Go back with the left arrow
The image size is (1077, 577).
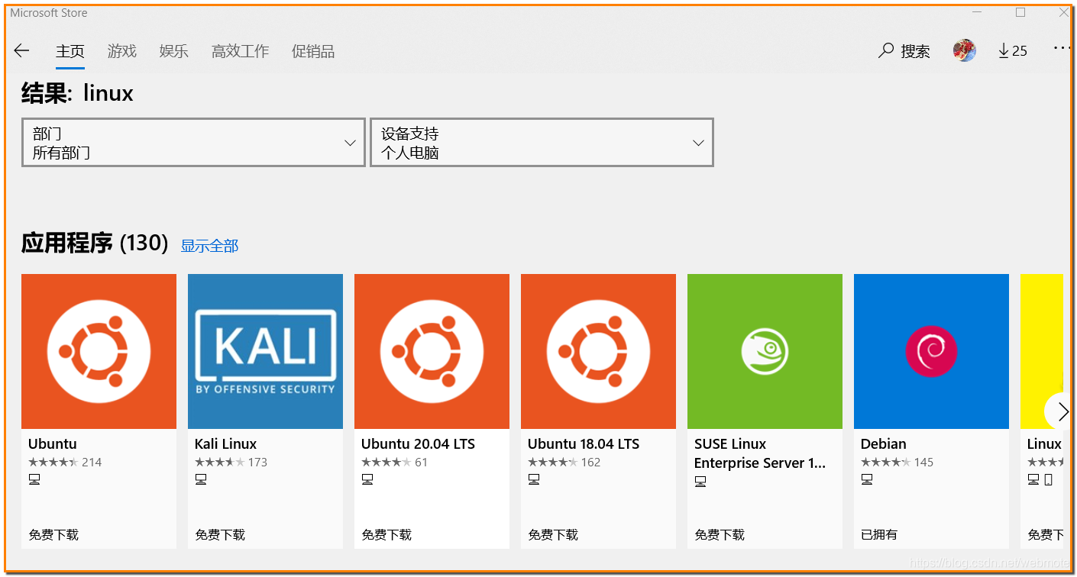point(21,51)
